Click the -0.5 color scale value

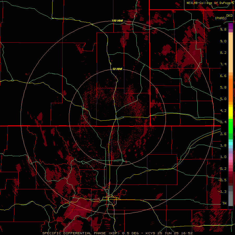point(222,180)
